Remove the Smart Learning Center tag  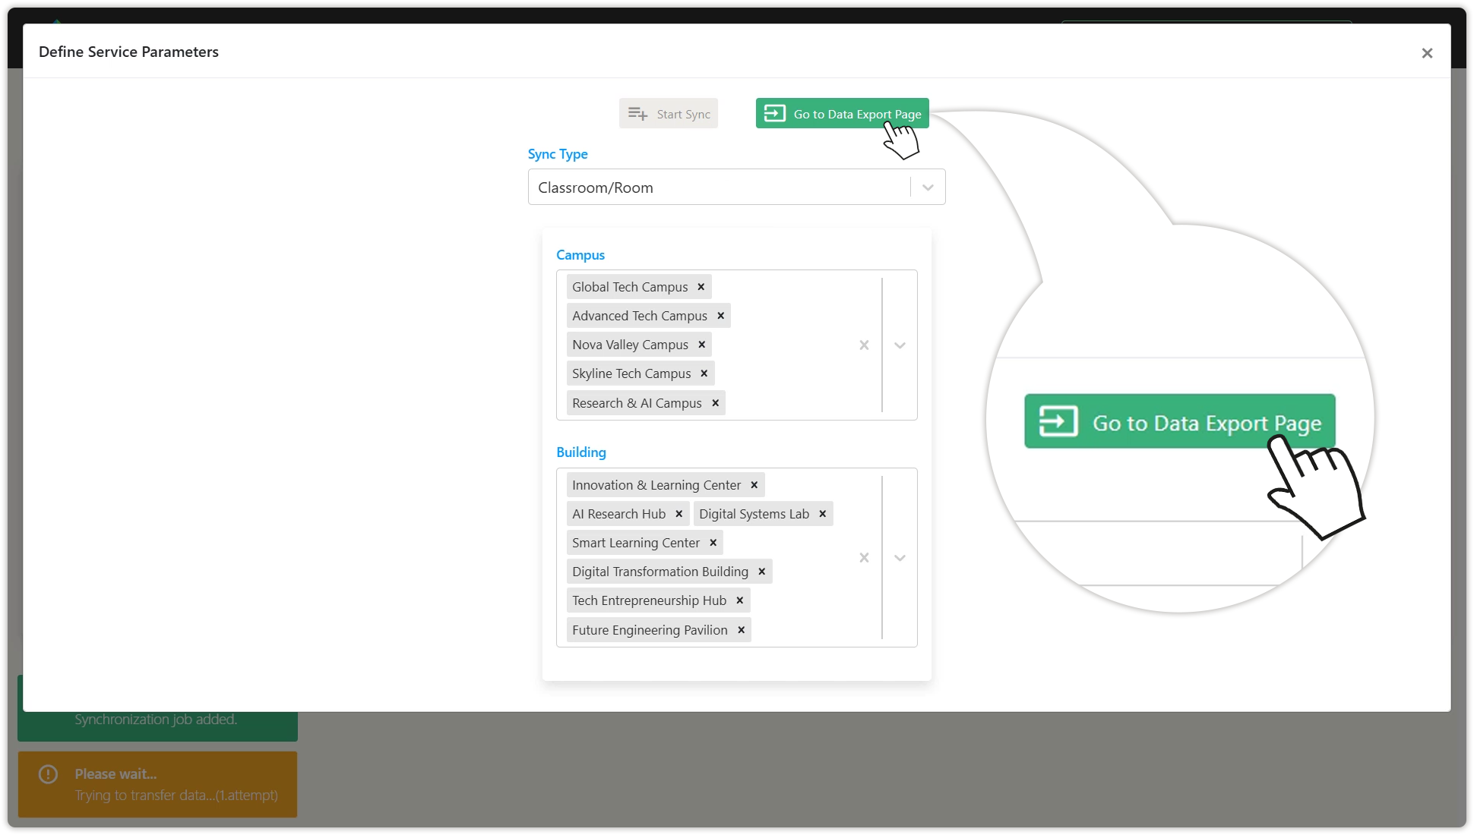click(x=713, y=543)
